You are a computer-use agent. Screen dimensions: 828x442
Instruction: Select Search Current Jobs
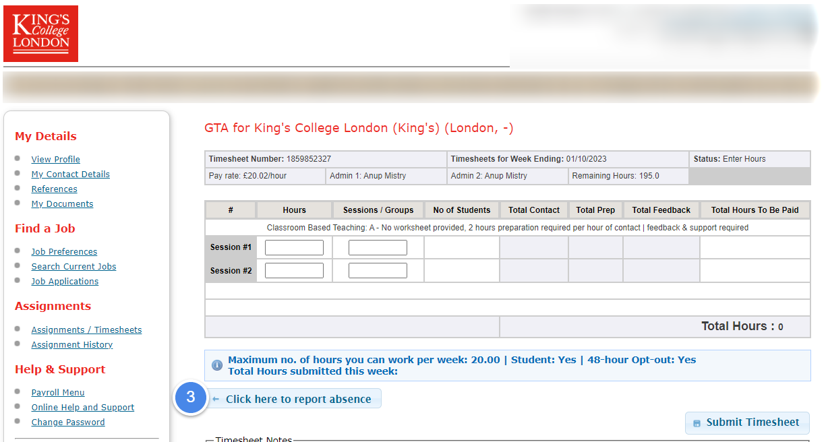pos(73,266)
